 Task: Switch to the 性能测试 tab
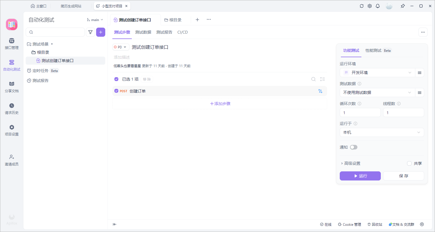(373, 50)
